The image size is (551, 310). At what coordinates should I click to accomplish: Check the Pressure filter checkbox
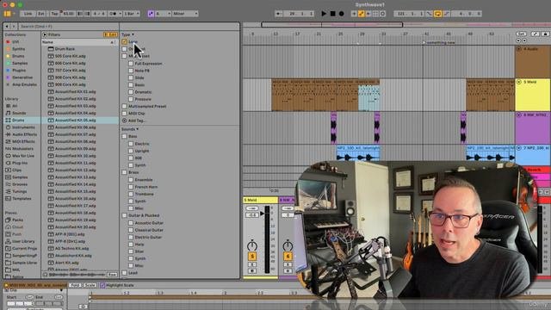tap(131, 99)
